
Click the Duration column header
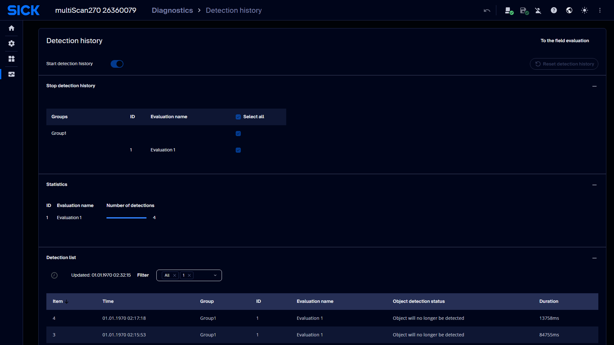pos(549,301)
